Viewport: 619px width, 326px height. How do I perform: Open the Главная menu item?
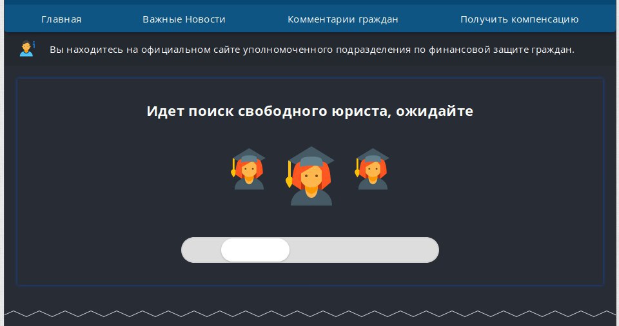(x=61, y=19)
